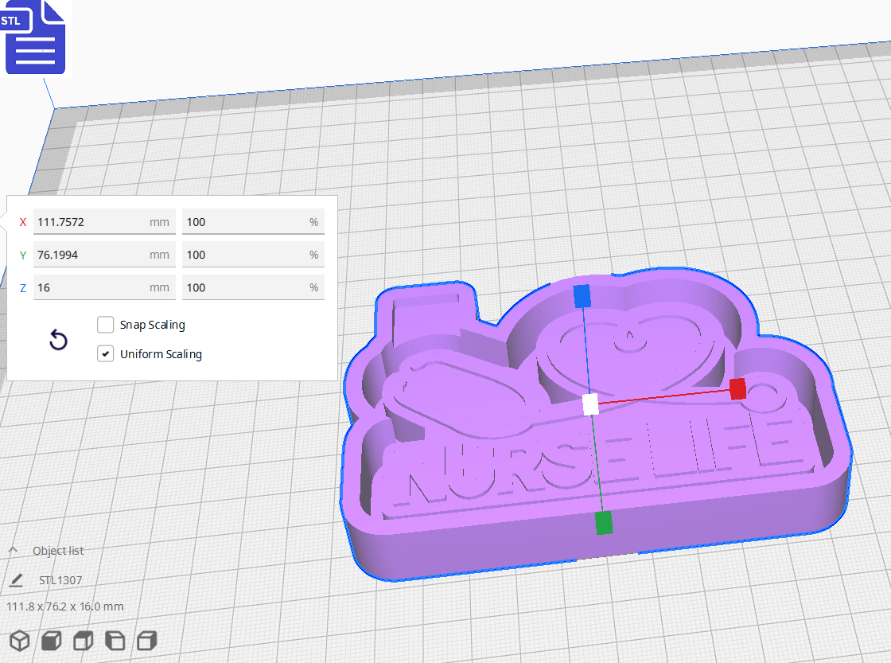Viewport: 891px width, 663px height.
Task: Disable the Uniform Scaling checkbox
Action: [105, 353]
